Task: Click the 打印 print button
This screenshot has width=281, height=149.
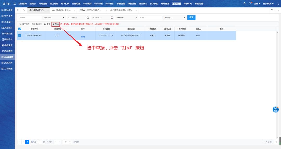Action: click(x=55, y=24)
